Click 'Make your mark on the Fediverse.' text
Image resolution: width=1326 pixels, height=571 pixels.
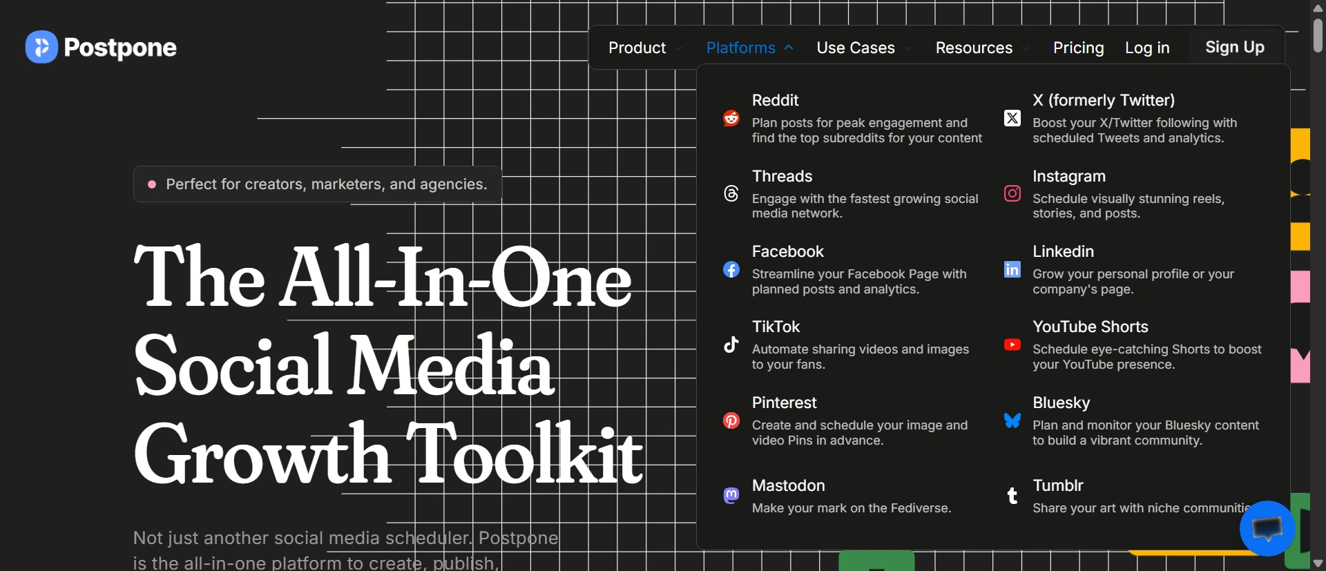(x=852, y=508)
